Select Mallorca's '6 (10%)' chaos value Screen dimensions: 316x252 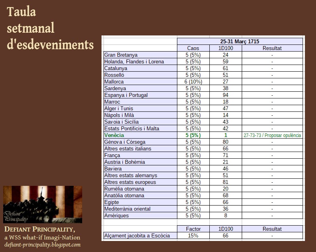(x=193, y=82)
